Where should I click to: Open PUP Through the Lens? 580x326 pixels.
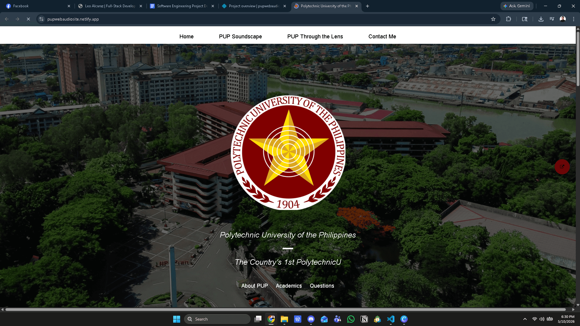pyautogui.click(x=315, y=37)
